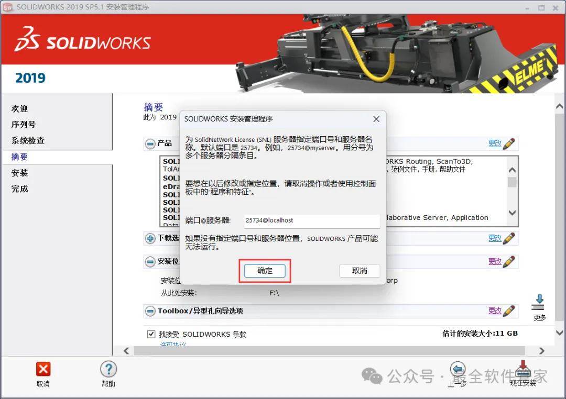The height and width of the screenshot is (399, 566).
Task: Select 摘要 in the sidebar
Action: coord(19,157)
